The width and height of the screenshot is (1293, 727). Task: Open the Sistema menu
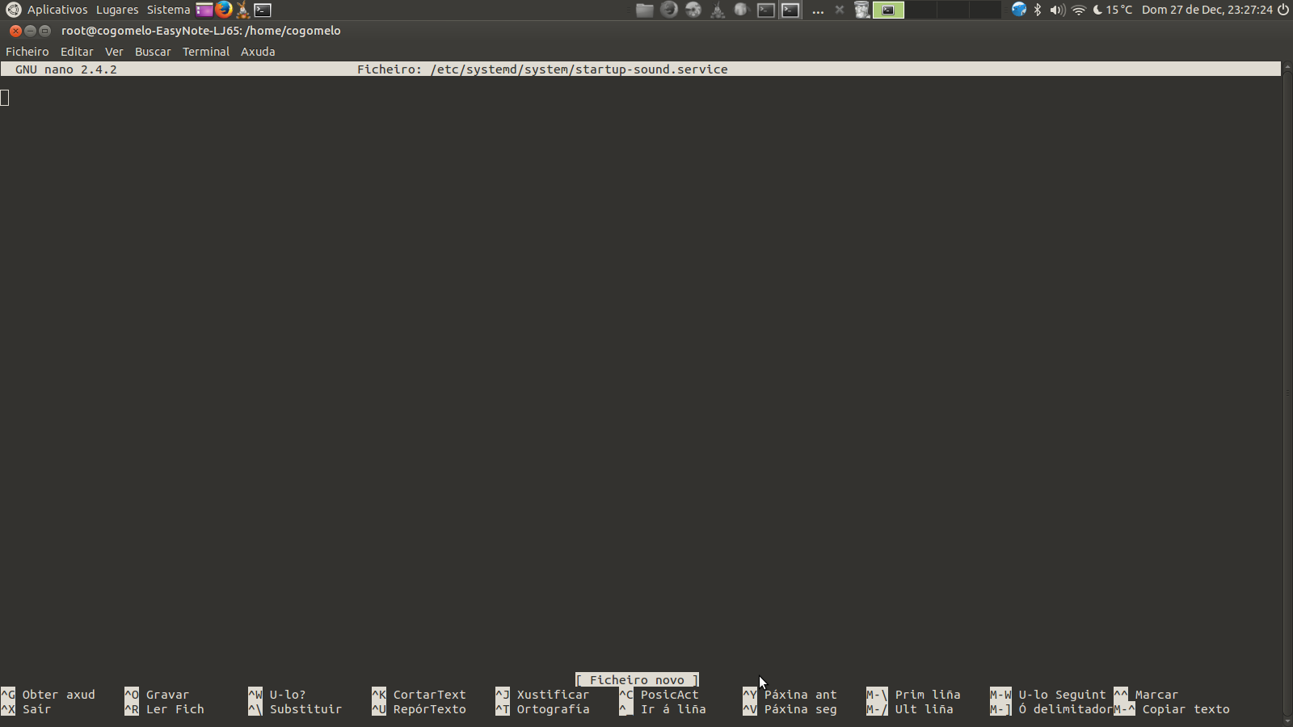click(x=168, y=10)
